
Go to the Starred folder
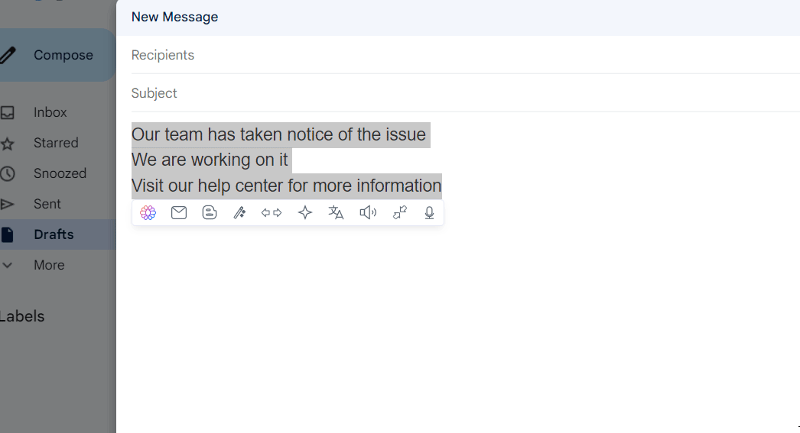tap(56, 143)
